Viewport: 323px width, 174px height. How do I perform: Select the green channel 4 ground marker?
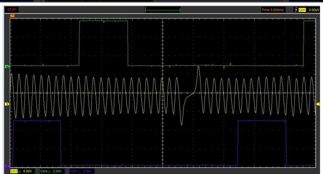[6, 67]
